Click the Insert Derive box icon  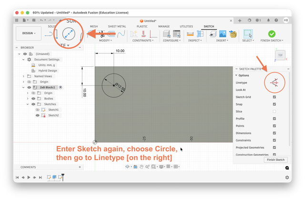click(x=233, y=34)
